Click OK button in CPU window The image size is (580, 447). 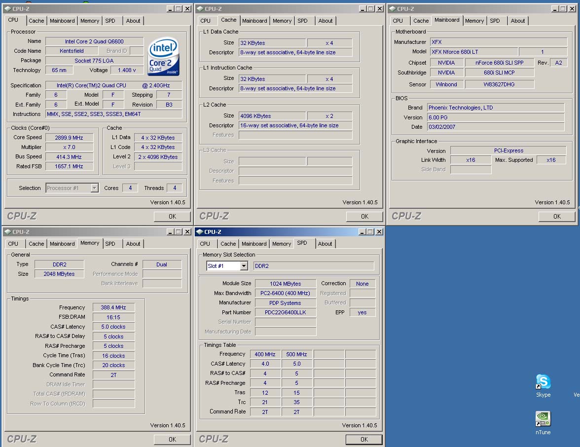pos(173,217)
